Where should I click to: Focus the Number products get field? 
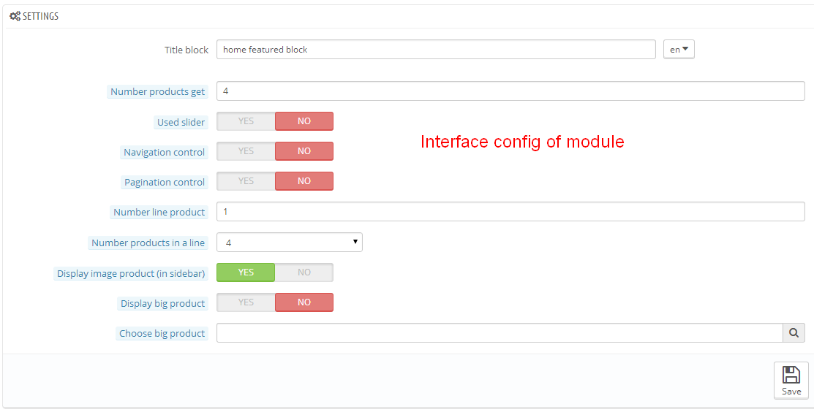click(x=510, y=91)
